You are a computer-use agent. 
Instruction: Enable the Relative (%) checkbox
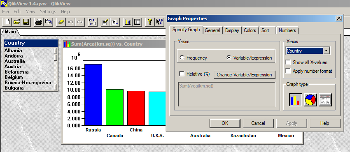click(182, 74)
